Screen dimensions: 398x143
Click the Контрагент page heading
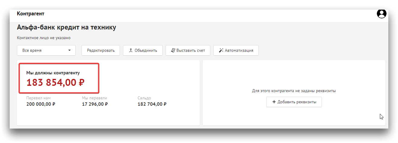[31, 14]
